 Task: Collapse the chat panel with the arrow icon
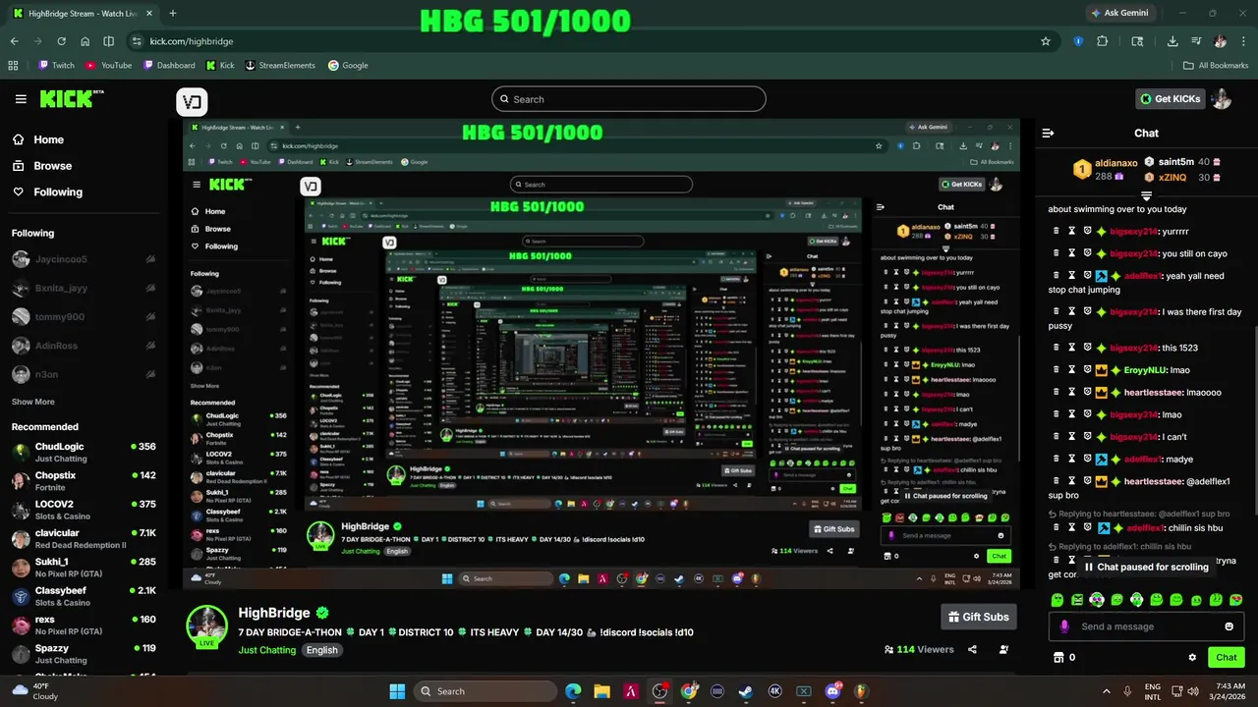1048,133
